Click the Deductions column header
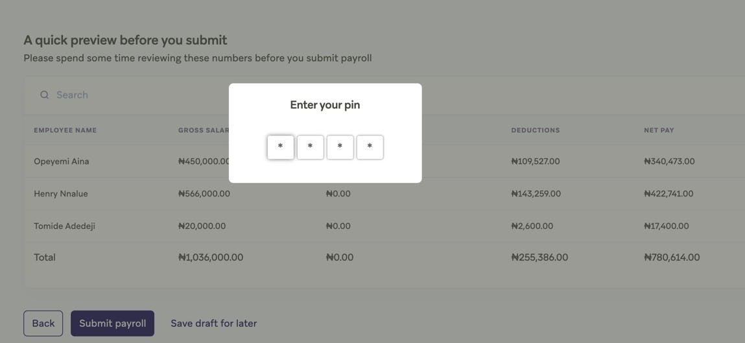 [x=535, y=130]
